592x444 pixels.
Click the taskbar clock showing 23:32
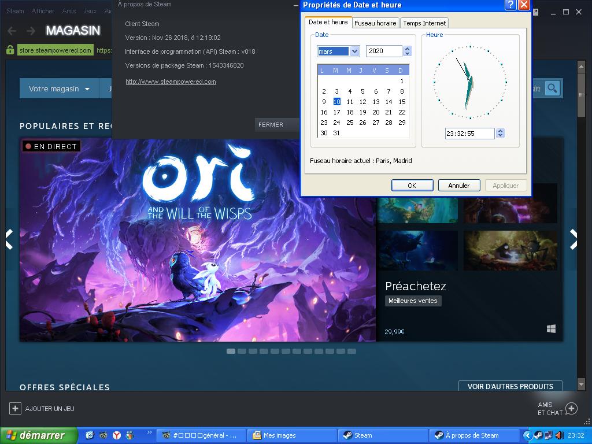point(576,435)
